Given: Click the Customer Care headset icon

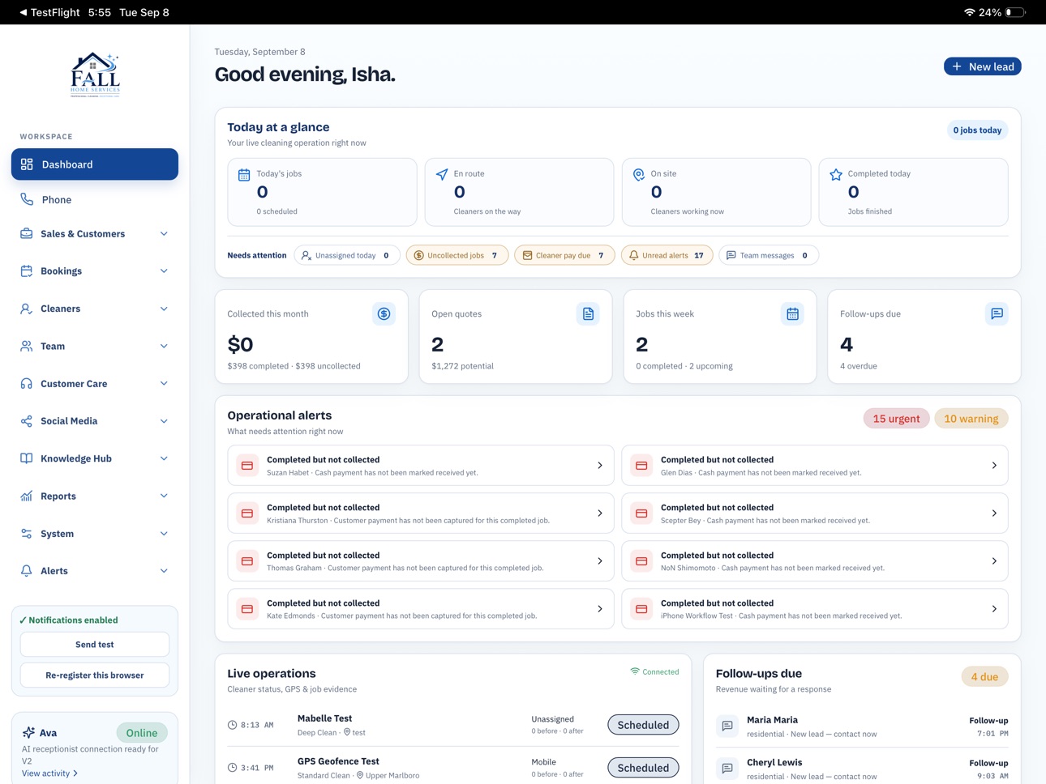Looking at the screenshot, I should point(27,384).
